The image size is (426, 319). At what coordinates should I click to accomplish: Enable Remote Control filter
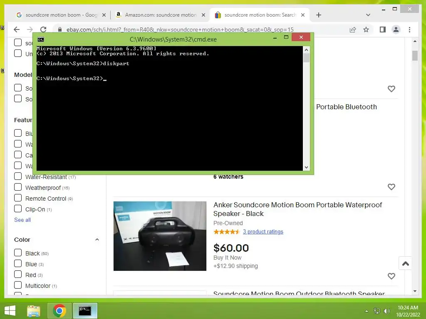pyautogui.click(x=18, y=198)
